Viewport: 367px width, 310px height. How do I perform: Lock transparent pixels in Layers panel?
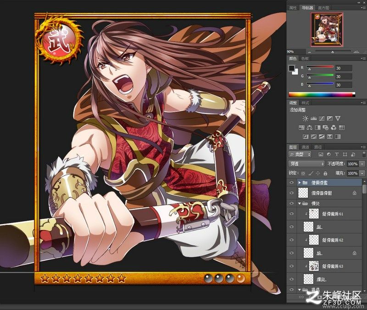pos(303,173)
